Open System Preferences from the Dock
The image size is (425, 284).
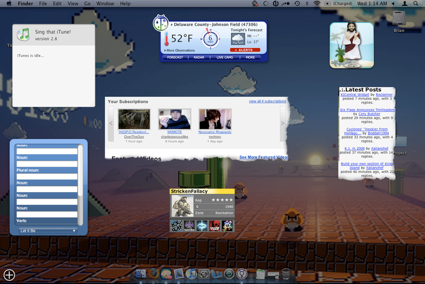[x=204, y=274]
